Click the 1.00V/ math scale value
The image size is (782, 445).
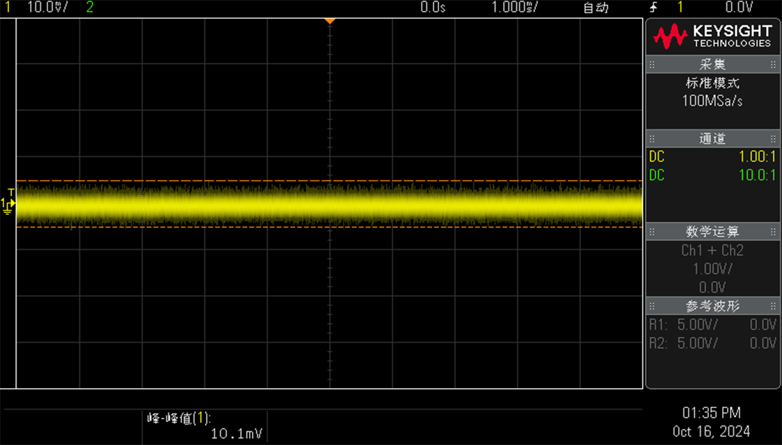712,269
